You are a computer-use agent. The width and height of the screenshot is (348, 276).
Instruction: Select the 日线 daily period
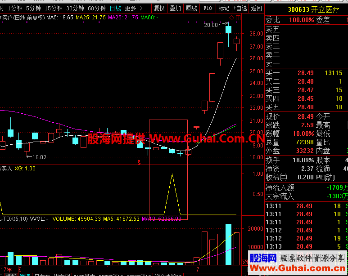pos(115,9)
